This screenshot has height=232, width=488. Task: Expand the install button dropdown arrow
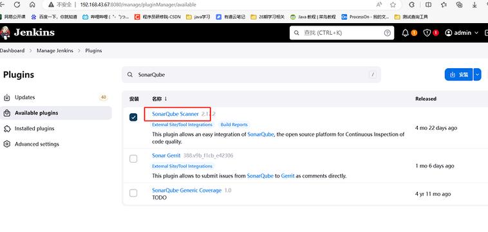click(x=478, y=75)
